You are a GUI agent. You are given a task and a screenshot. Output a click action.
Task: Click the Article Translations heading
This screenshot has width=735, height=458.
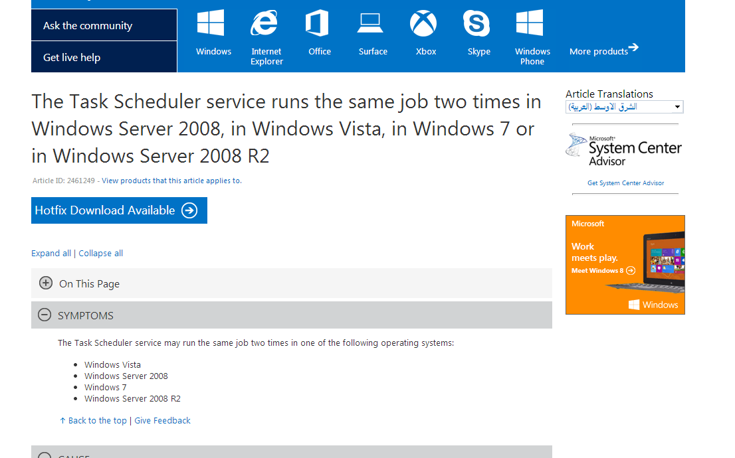(x=609, y=94)
